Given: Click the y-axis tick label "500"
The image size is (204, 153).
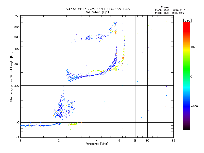Looking at the screenshot, I should point(17,37).
